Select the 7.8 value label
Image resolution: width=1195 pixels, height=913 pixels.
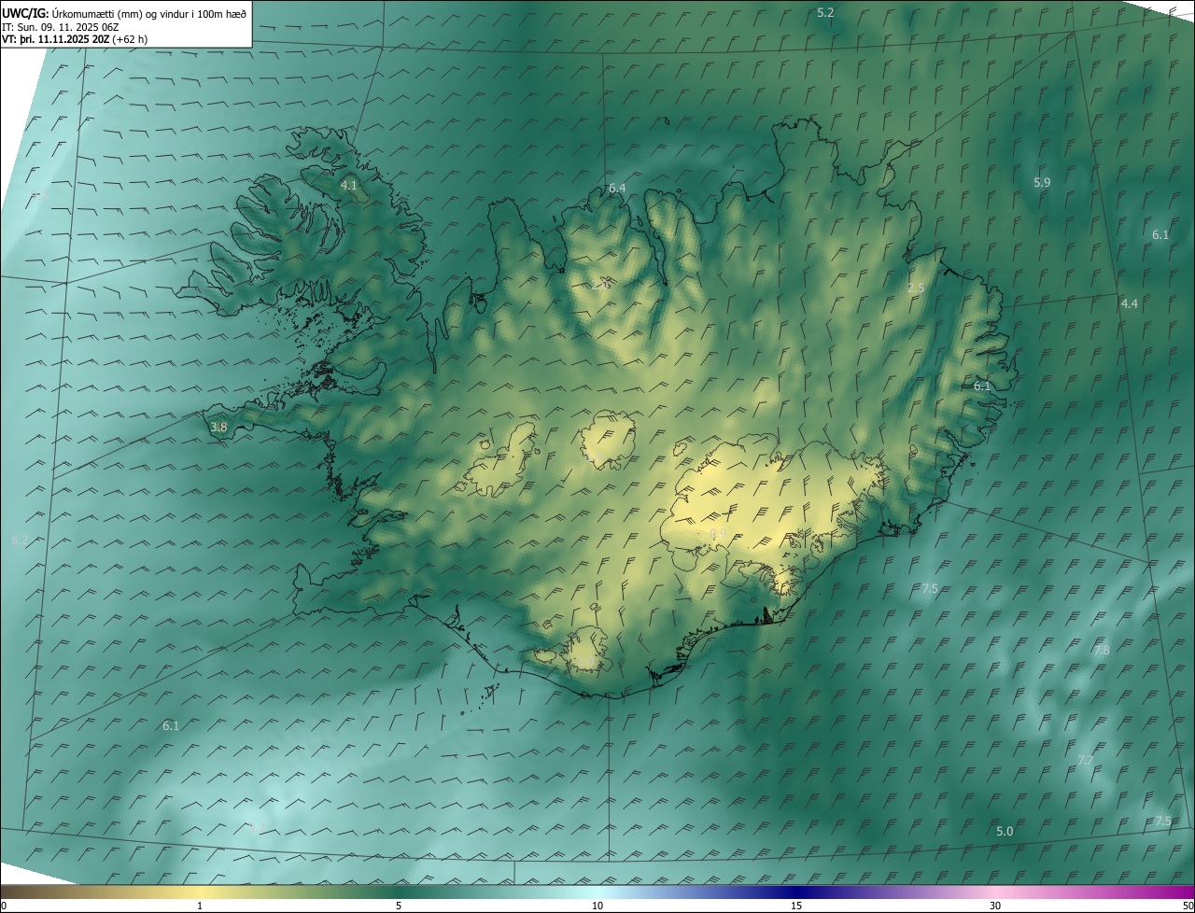[1102, 651]
